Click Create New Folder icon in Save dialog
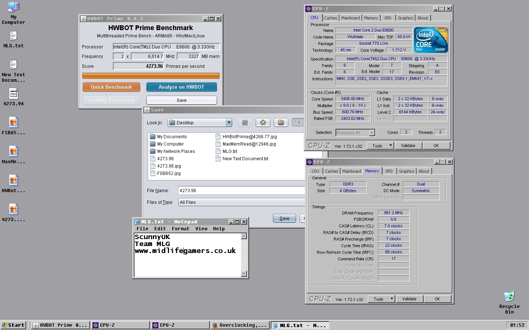Screen dimensions: 529x330 click(281, 122)
